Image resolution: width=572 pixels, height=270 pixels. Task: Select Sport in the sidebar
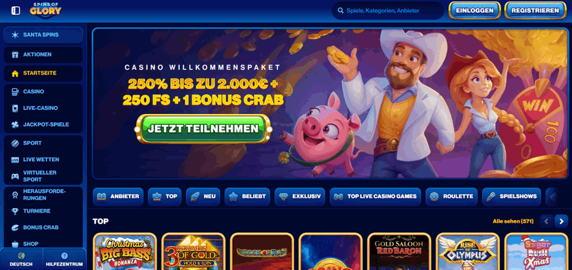43,143
